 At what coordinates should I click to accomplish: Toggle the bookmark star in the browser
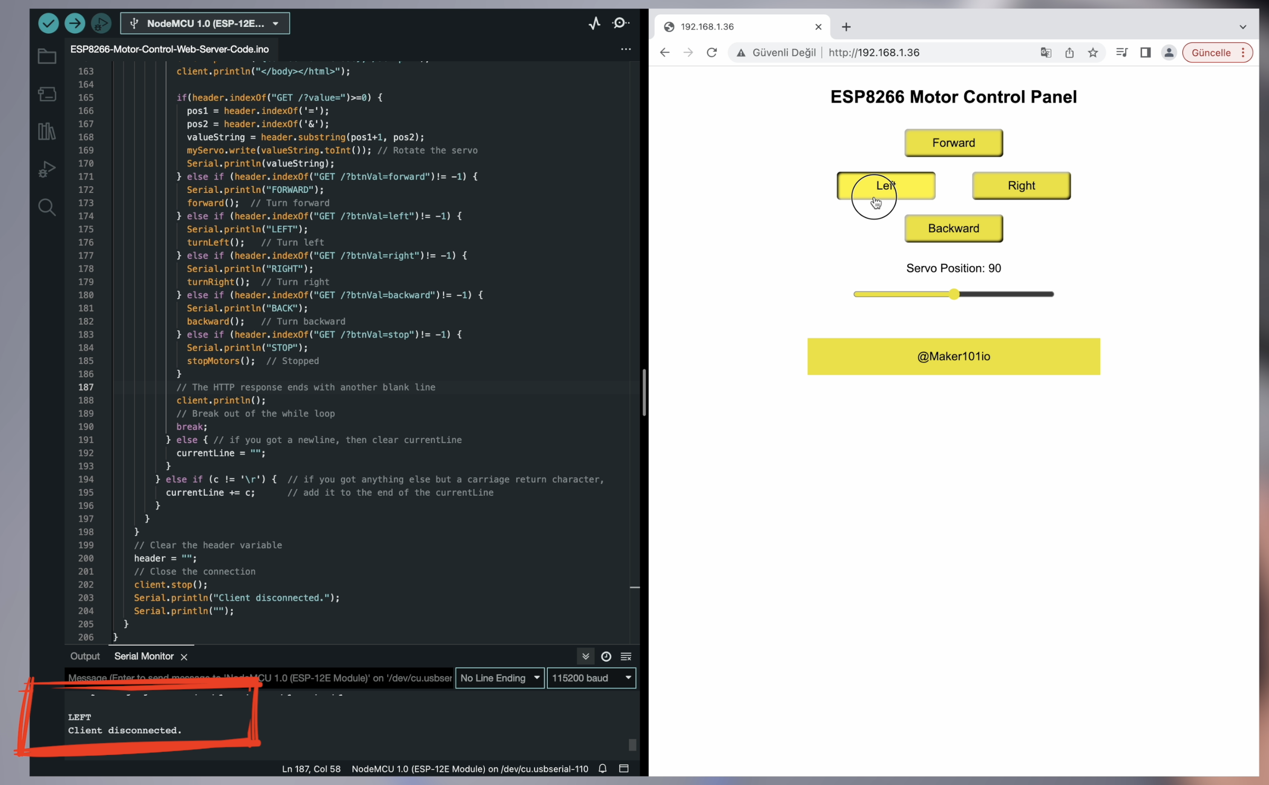(x=1092, y=52)
